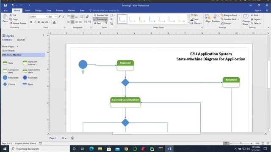Activate the Connector tool
This screenshot has height=152, width=271.
(101, 19)
